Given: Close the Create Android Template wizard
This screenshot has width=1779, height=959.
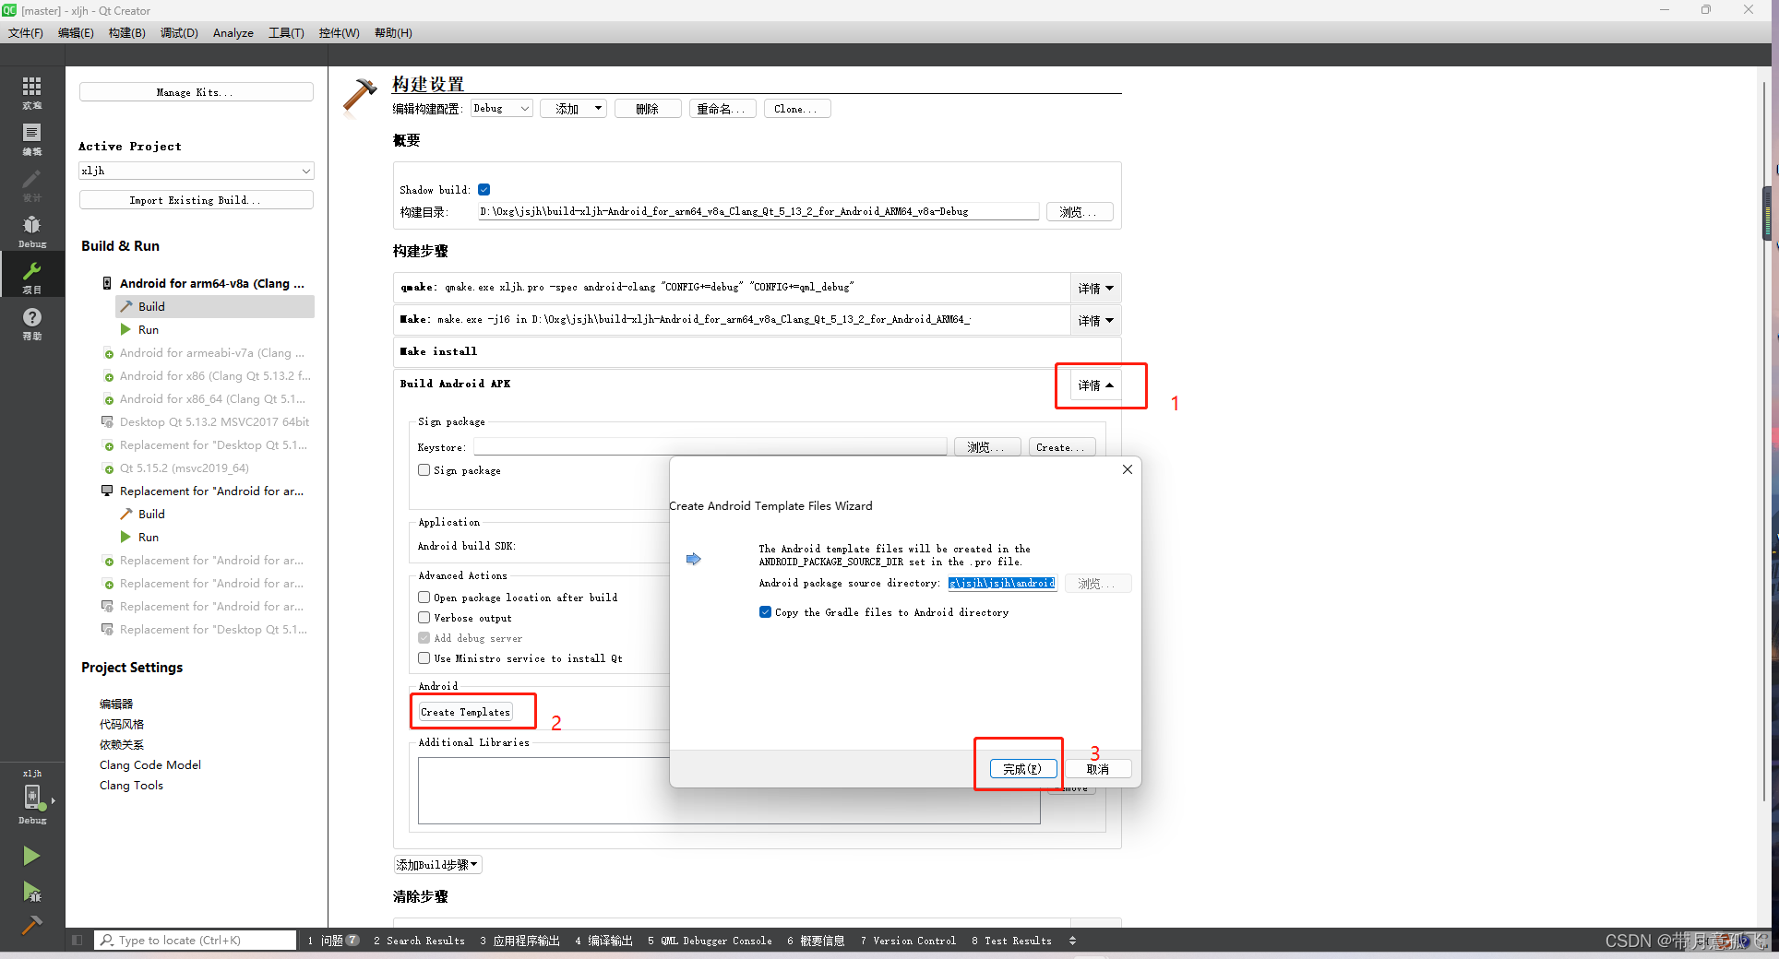Looking at the screenshot, I should 1127,469.
